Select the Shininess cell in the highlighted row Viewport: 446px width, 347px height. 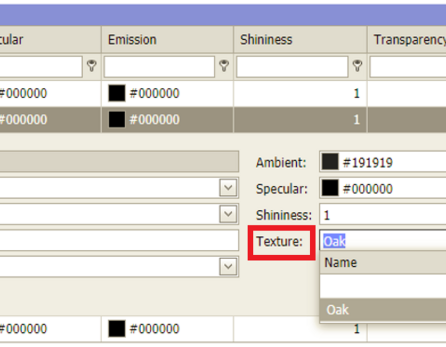(x=300, y=119)
